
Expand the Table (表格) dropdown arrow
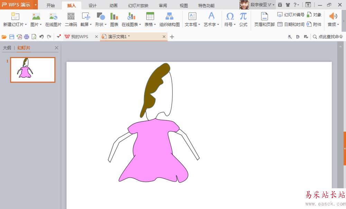(x=155, y=25)
